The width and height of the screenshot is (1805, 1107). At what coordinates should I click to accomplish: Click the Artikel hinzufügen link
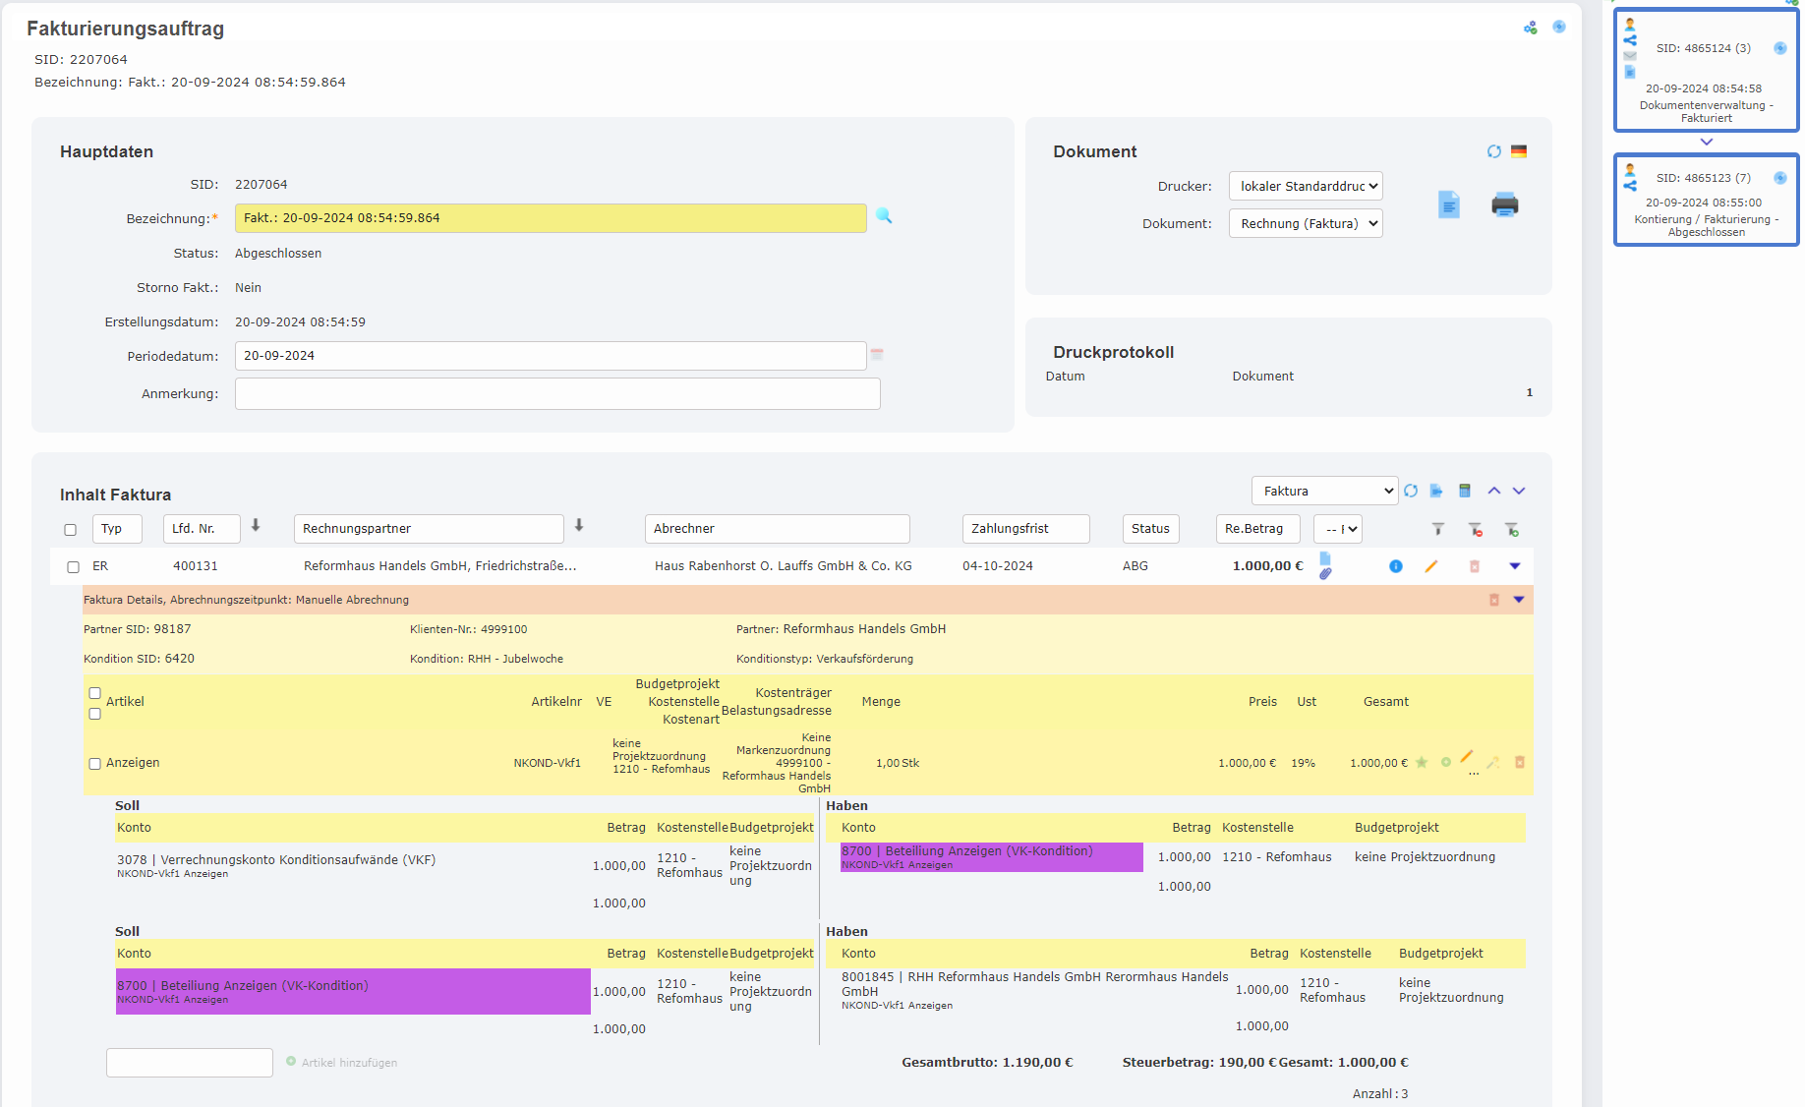[349, 1063]
